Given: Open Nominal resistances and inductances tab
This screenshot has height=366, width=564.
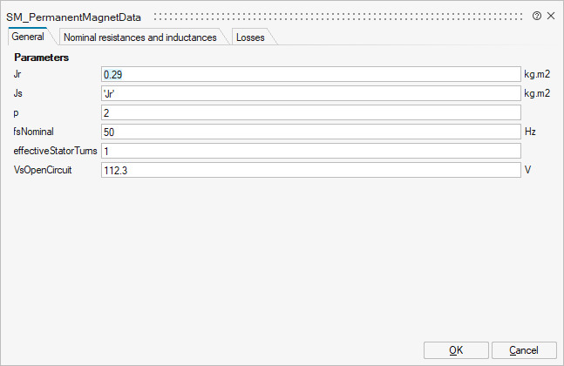Looking at the screenshot, I should [140, 37].
